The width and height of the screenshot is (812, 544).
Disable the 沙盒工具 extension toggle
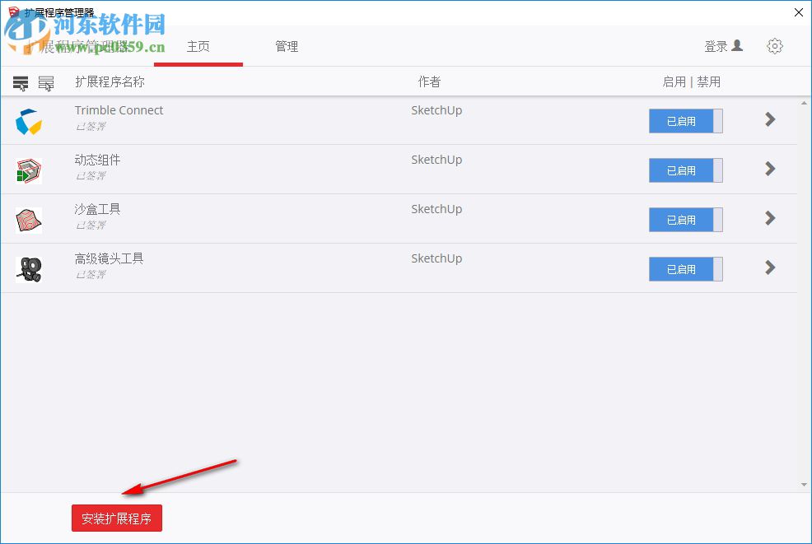[x=685, y=220]
